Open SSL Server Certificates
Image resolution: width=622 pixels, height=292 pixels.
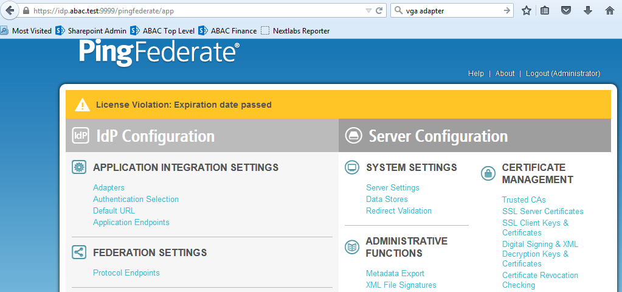543,211
